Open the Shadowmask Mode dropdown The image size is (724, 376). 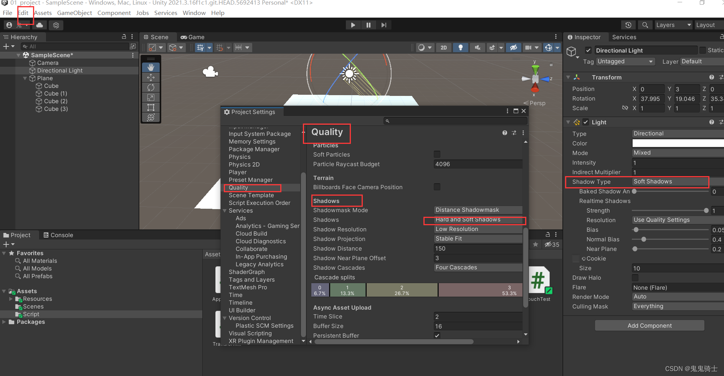[x=478, y=209]
